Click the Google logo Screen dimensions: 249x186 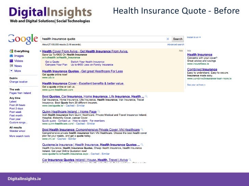pos(23,39)
